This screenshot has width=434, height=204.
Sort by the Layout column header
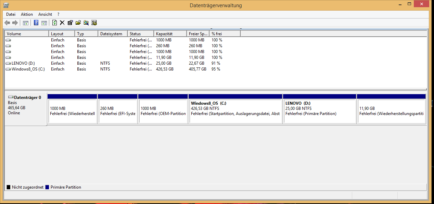(62, 34)
